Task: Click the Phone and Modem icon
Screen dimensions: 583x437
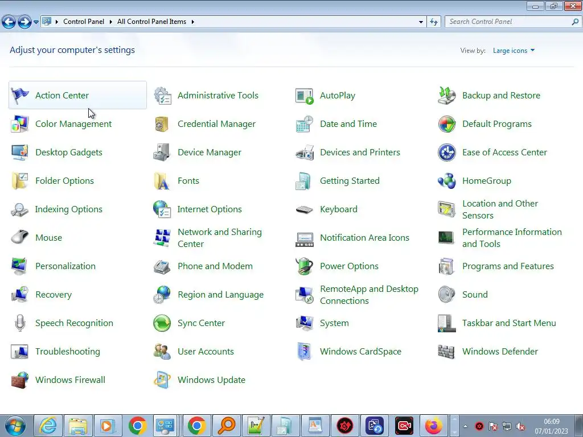Action: coord(162,266)
